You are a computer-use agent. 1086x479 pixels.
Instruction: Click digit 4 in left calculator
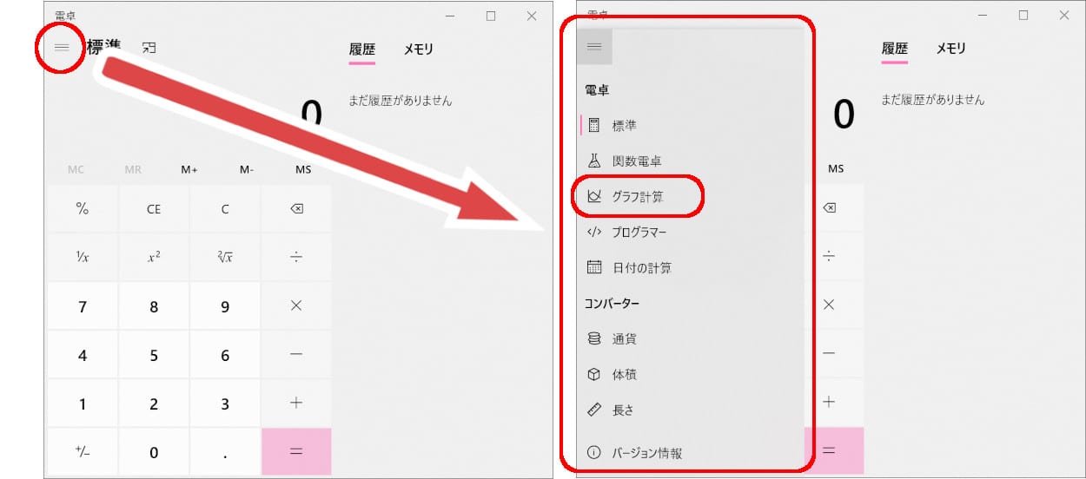(83, 355)
